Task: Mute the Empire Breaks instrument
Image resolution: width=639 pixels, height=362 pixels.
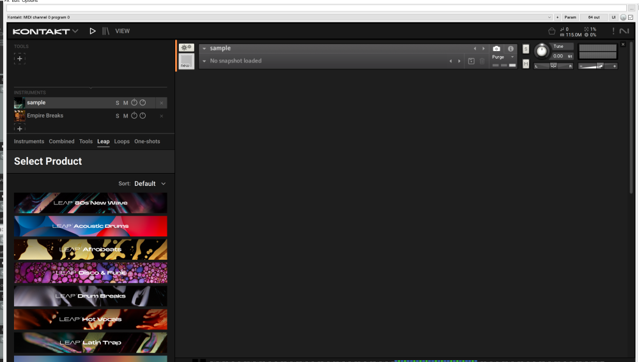Action: click(x=125, y=116)
